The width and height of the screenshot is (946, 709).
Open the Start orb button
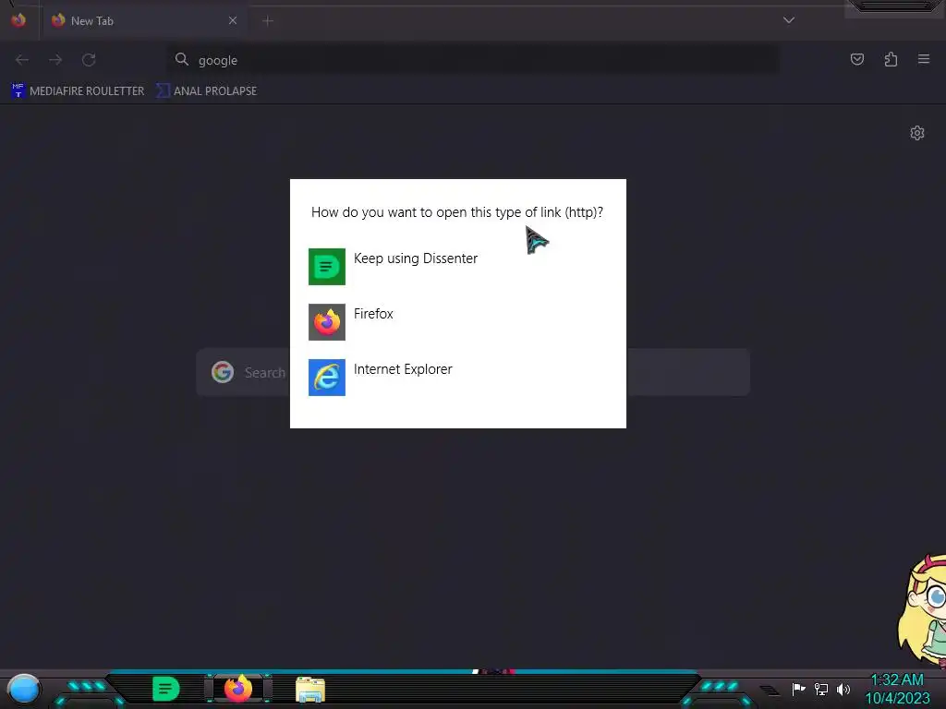tap(23, 689)
